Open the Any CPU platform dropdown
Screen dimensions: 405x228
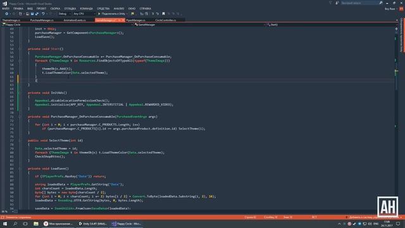84,14
